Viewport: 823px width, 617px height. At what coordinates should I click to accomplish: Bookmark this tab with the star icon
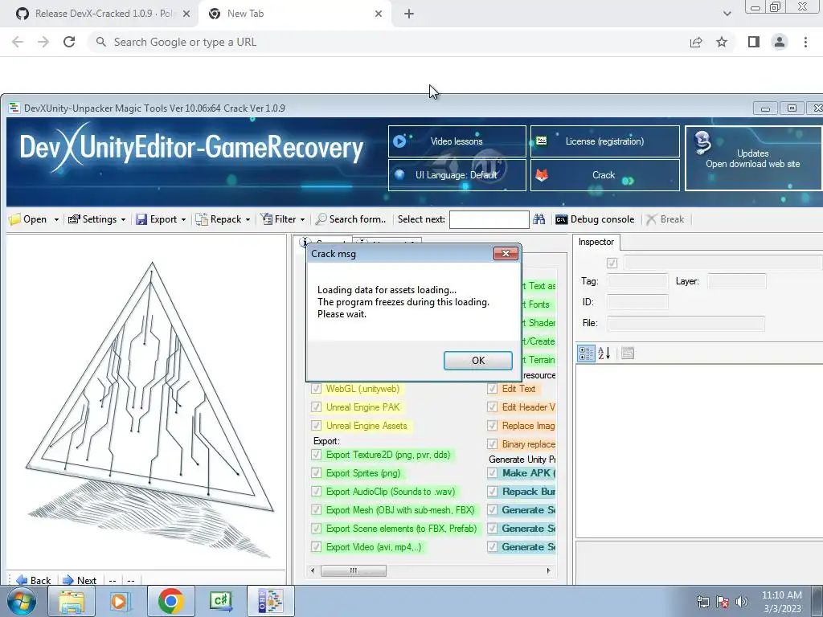point(722,42)
